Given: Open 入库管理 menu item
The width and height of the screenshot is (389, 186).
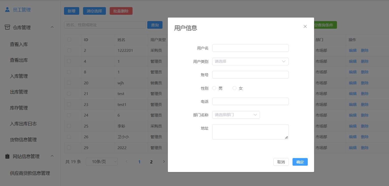Looking at the screenshot, I should coord(19,76).
